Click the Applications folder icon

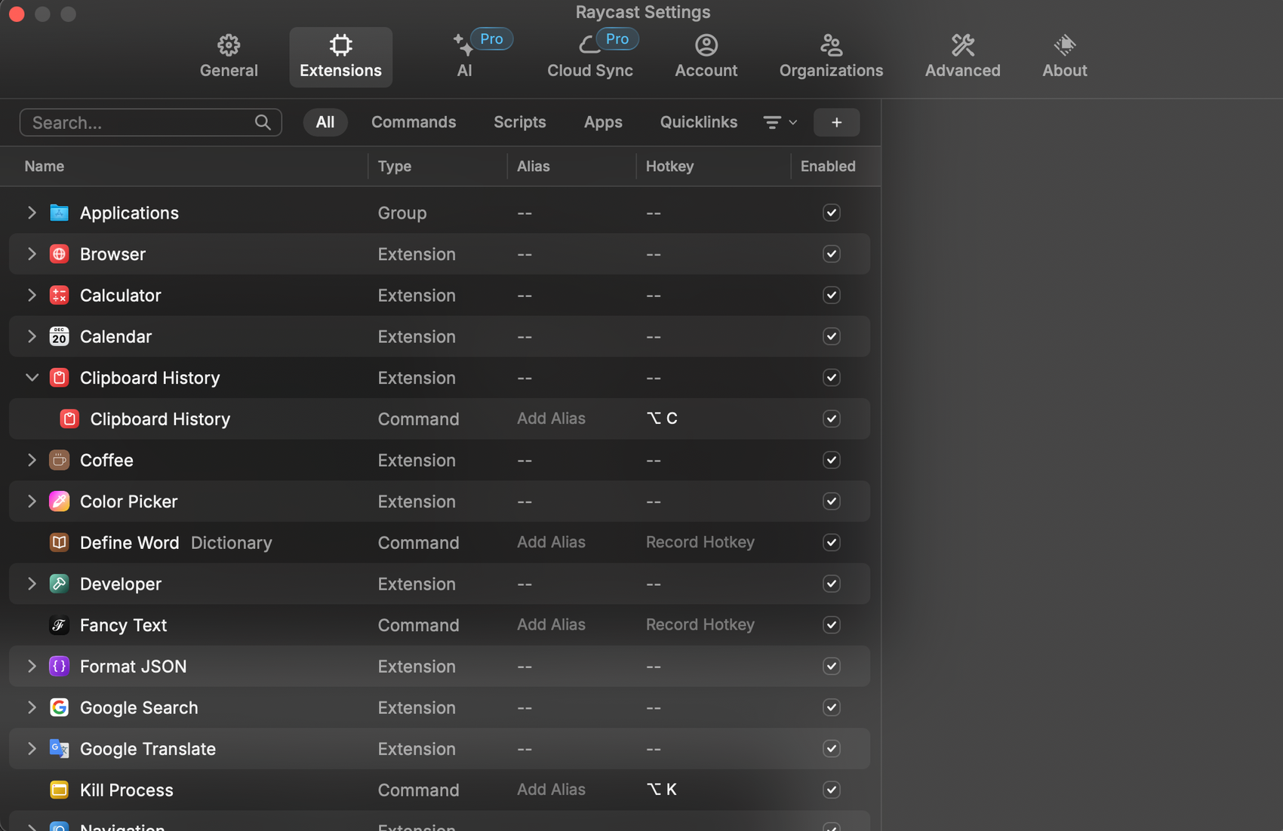[59, 213]
